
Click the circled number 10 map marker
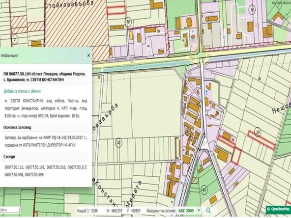128,22
